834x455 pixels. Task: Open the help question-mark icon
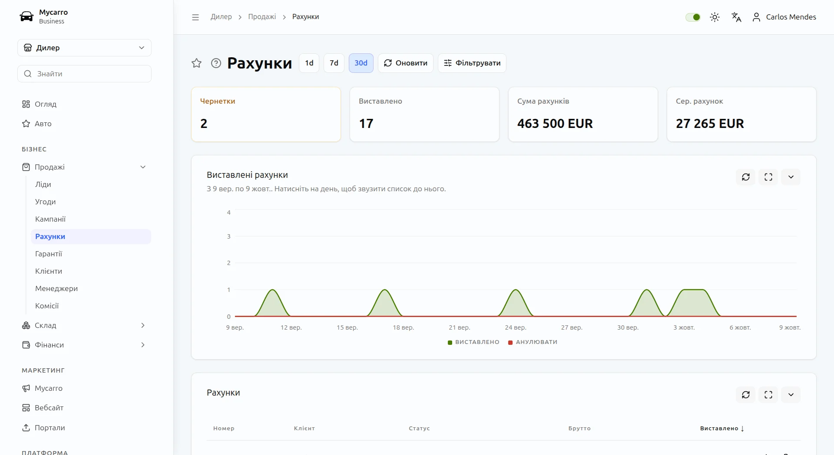(216, 63)
